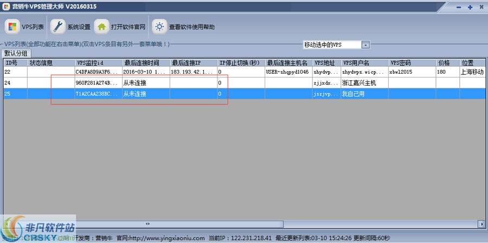Select the highlighted row ID 25
Viewport: 488px width, 243px height.
click(244, 94)
